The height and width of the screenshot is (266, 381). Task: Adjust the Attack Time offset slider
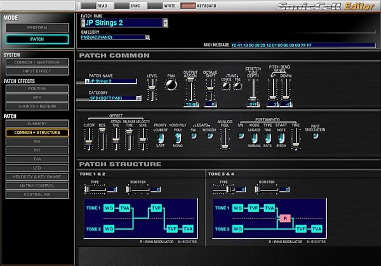[116, 139]
